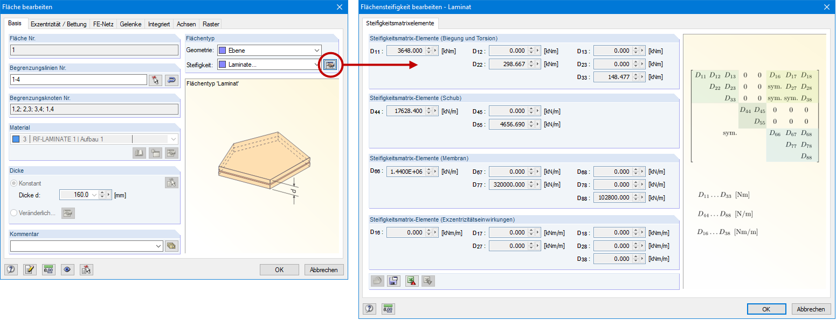Click the eye view icon in Fläche dialog
This screenshot has width=836, height=320.
(x=67, y=270)
